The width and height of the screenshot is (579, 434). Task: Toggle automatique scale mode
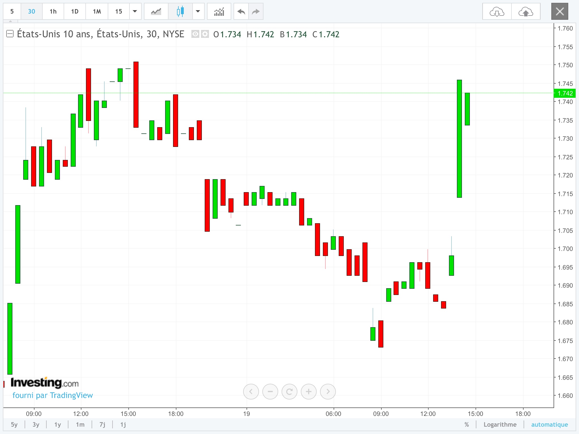click(x=549, y=424)
